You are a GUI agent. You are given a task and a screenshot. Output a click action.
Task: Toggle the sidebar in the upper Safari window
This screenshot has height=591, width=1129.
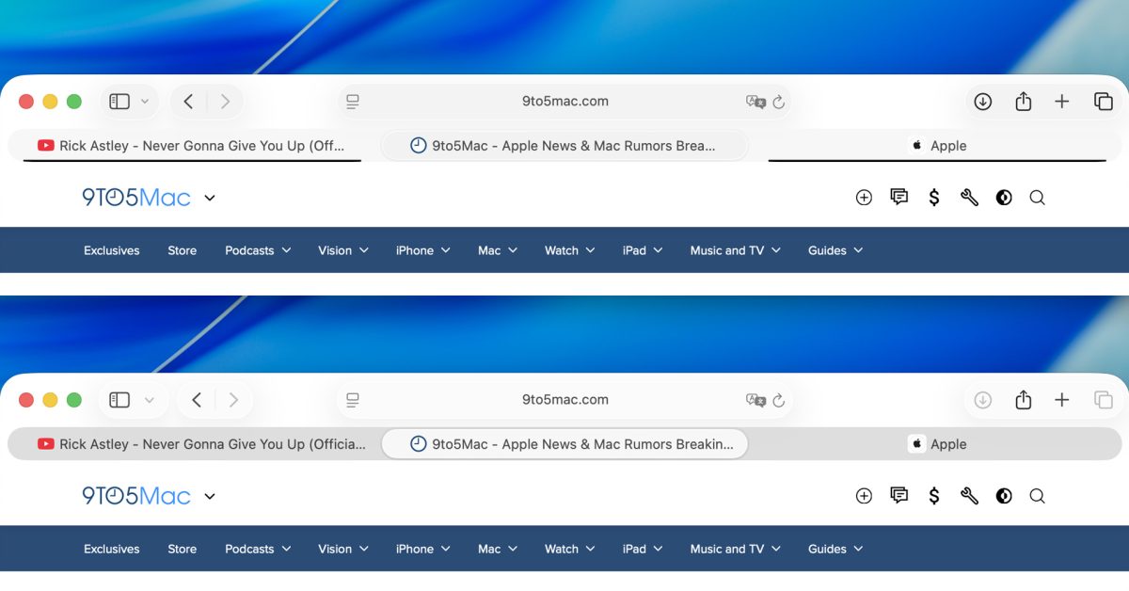119,102
